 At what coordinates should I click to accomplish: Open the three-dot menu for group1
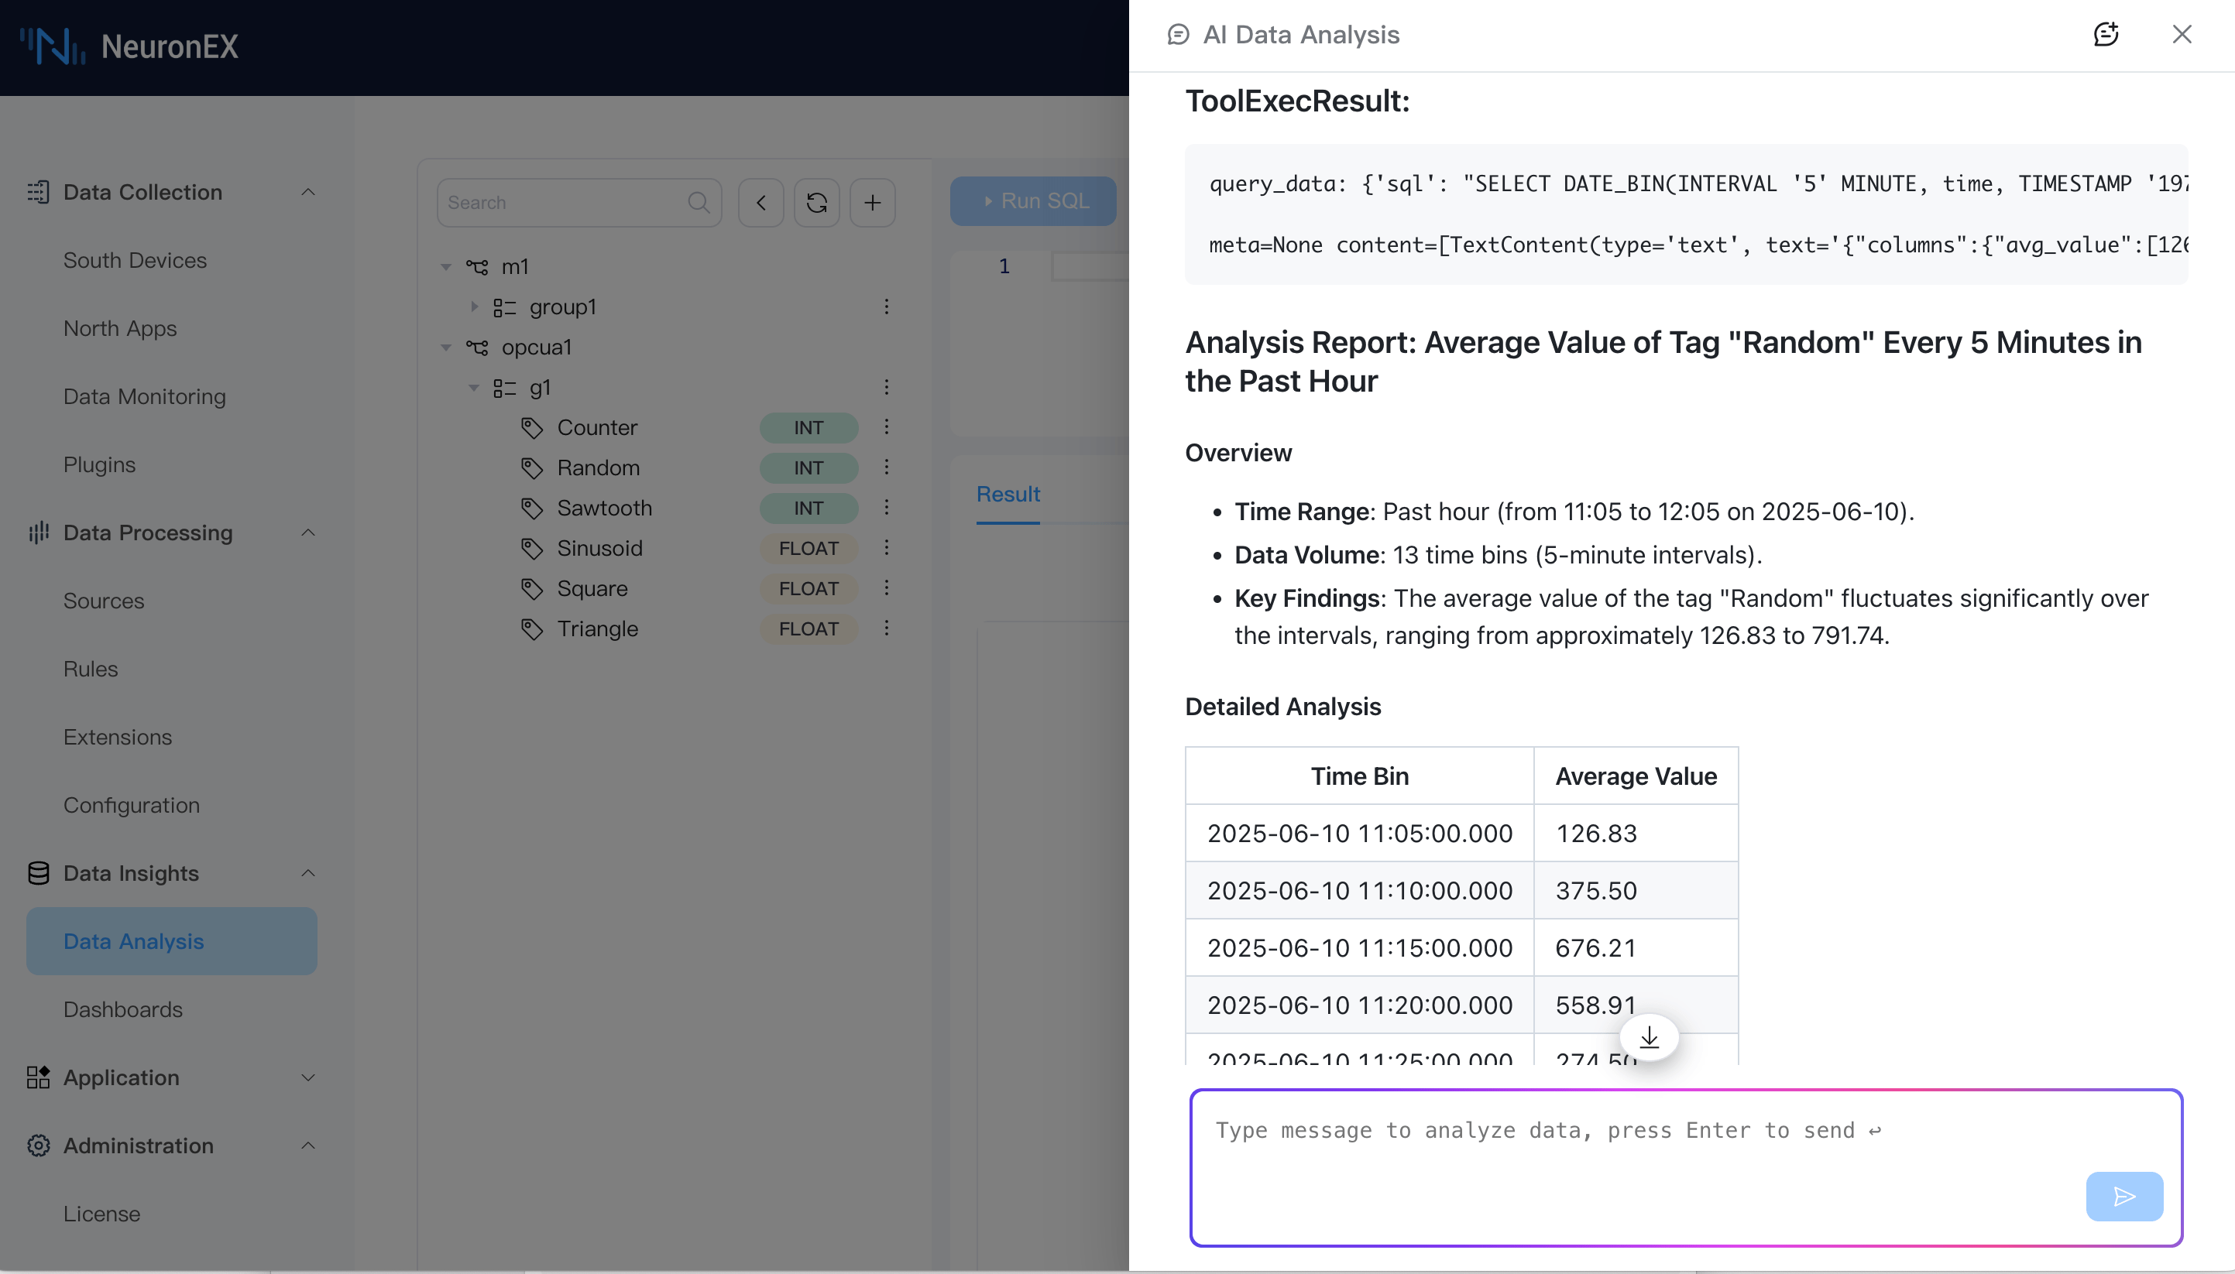pos(886,307)
